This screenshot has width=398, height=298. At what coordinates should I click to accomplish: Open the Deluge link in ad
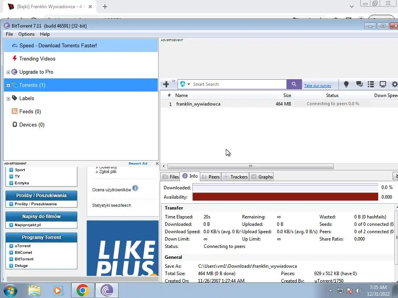tap(21, 265)
